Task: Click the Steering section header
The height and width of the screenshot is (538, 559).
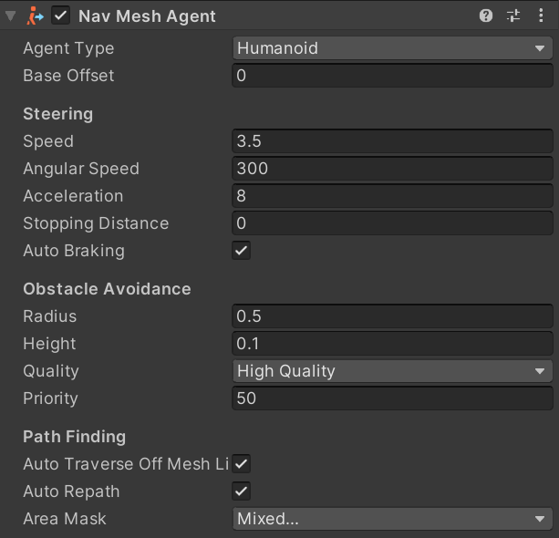Action: [x=58, y=114]
